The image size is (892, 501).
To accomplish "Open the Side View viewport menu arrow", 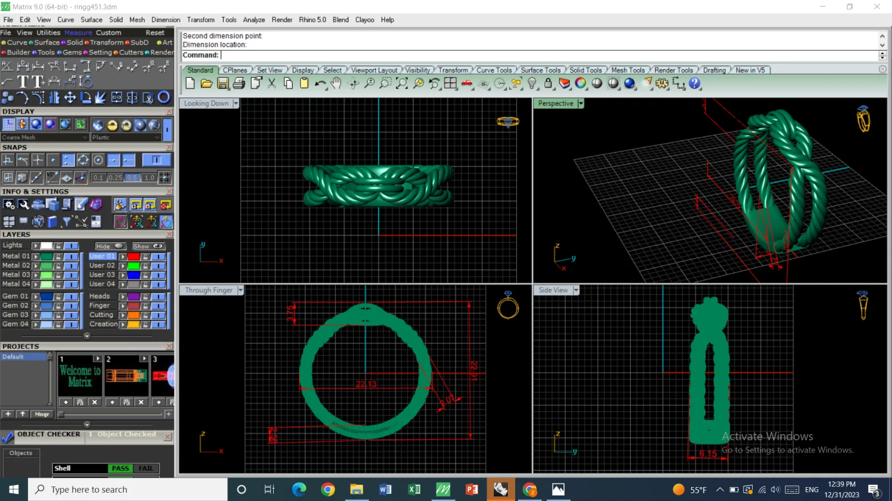I will pyautogui.click(x=576, y=290).
